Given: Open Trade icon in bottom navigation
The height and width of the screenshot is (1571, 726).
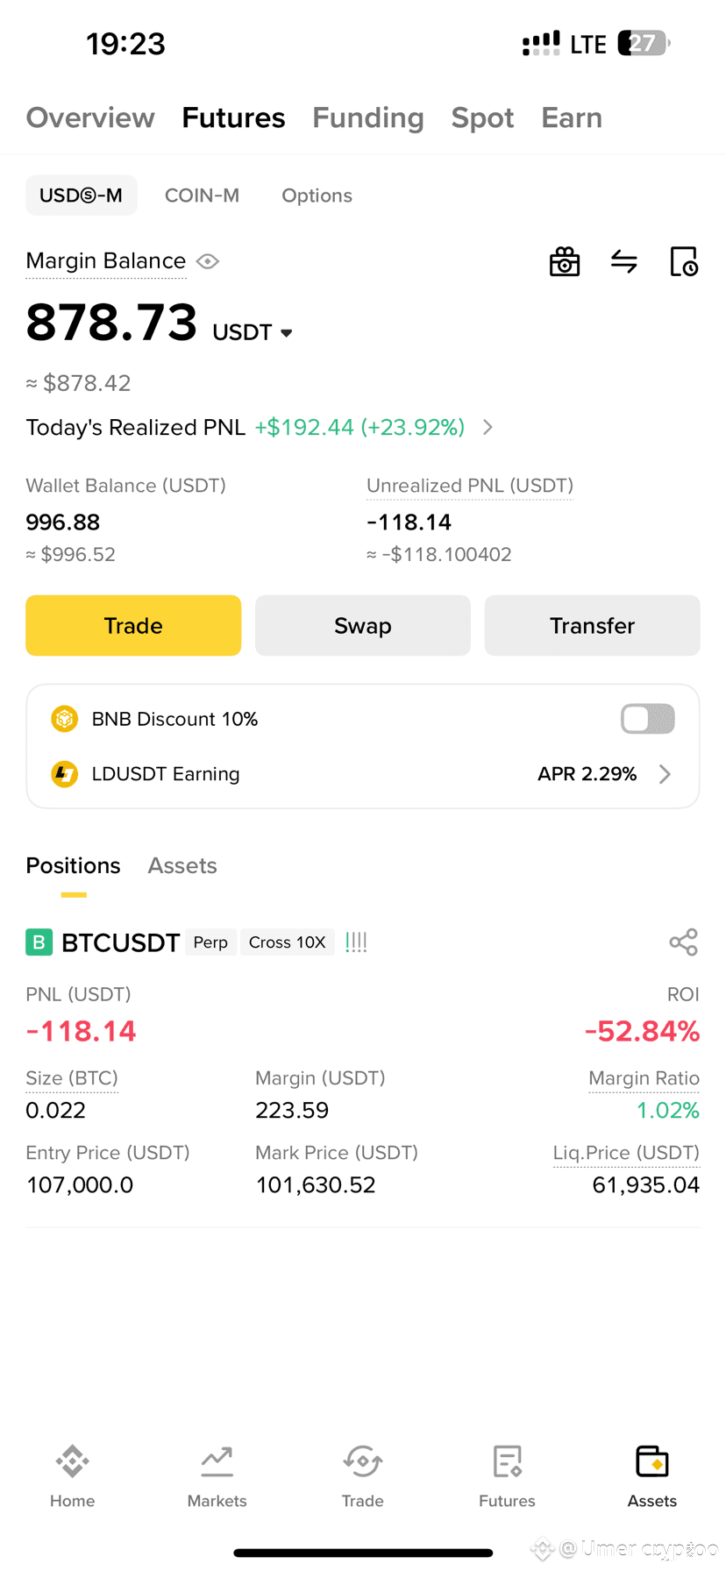Looking at the screenshot, I should pyautogui.click(x=362, y=1477).
